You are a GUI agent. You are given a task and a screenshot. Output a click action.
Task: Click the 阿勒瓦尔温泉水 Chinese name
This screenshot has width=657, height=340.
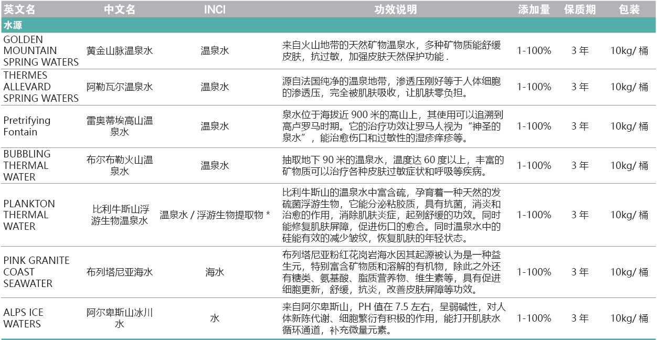tap(120, 87)
